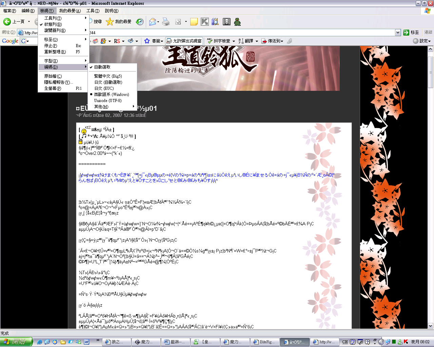
Task: Click the Windows flag logo in the menu bar corner
Action: [x=428, y=11]
